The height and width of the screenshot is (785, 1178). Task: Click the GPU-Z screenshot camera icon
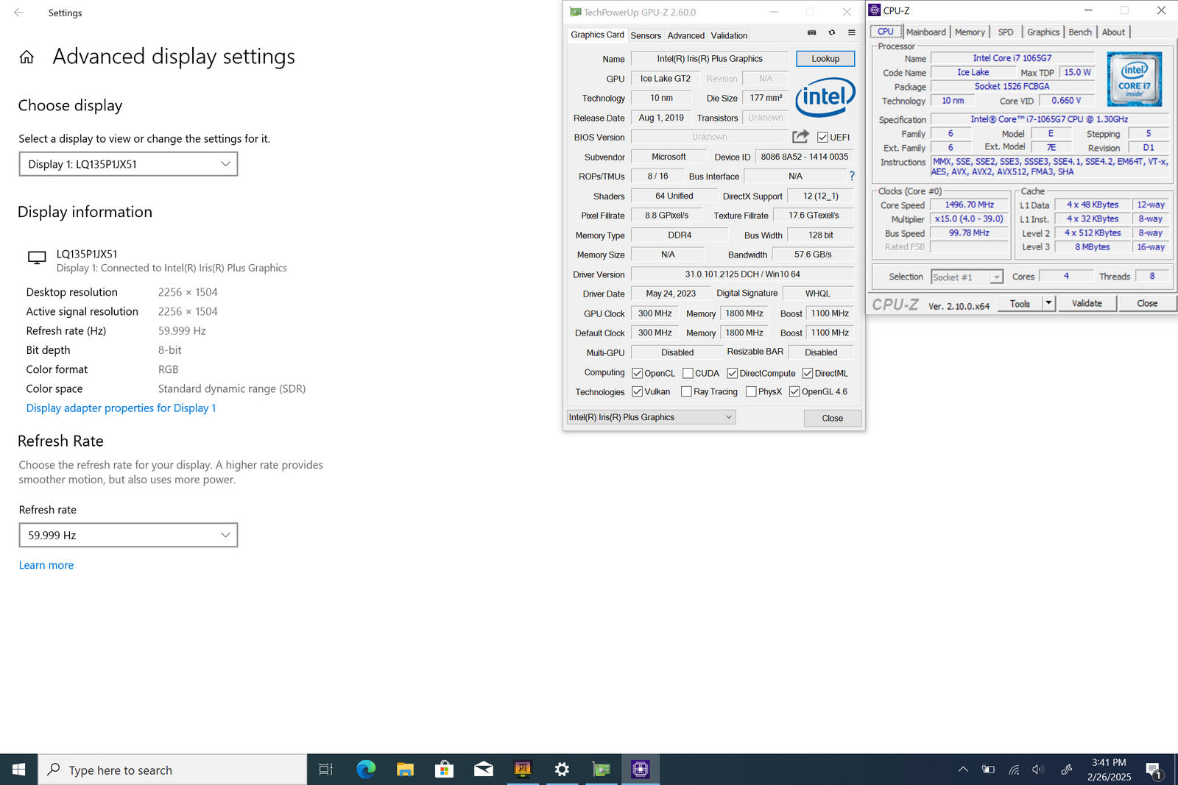point(811,32)
